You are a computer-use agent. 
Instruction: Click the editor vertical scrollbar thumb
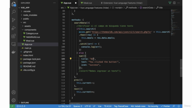pos(181,68)
